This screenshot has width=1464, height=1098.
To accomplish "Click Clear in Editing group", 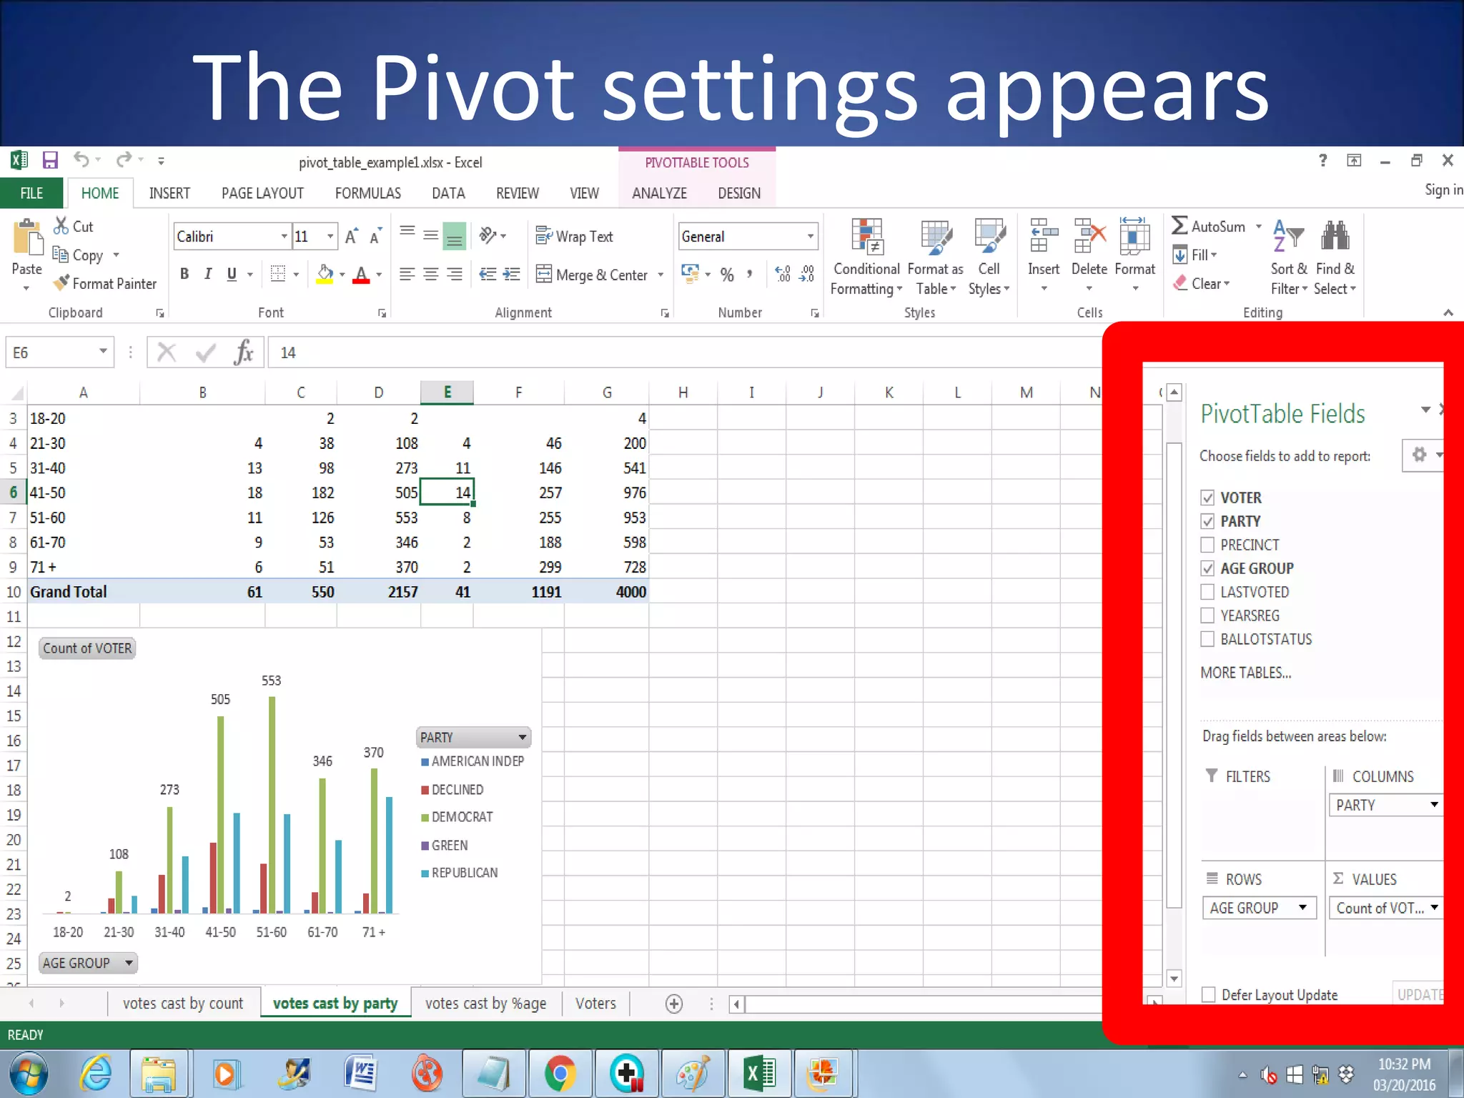I will pyautogui.click(x=1201, y=284).
